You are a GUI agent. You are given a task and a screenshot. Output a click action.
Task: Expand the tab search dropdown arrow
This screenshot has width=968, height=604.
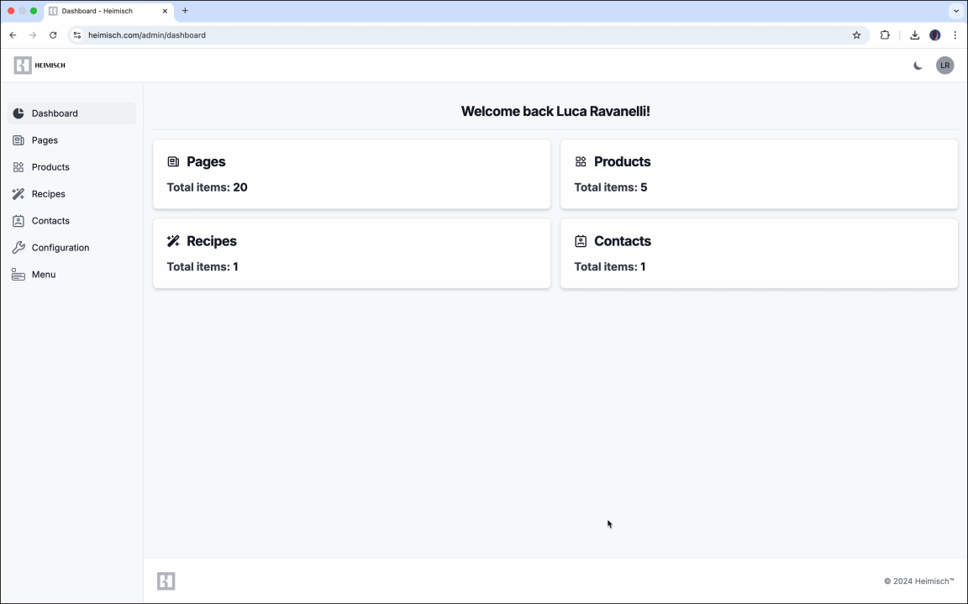click(x=955, y=11)
